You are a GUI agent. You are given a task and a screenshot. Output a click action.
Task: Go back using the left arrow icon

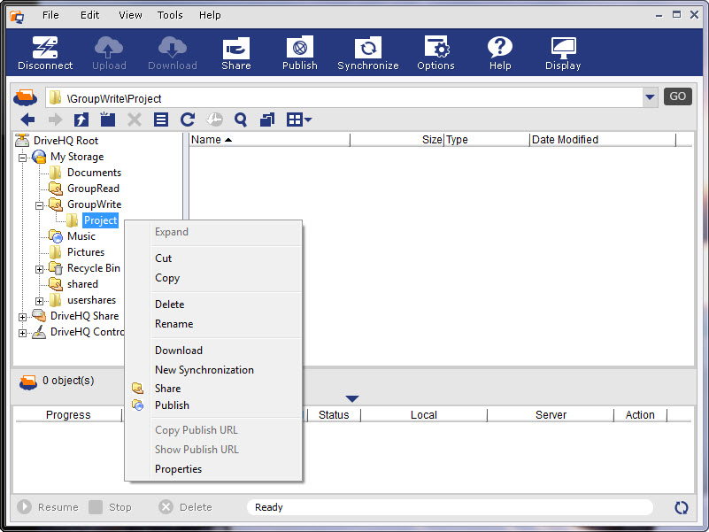pos(27,120)
